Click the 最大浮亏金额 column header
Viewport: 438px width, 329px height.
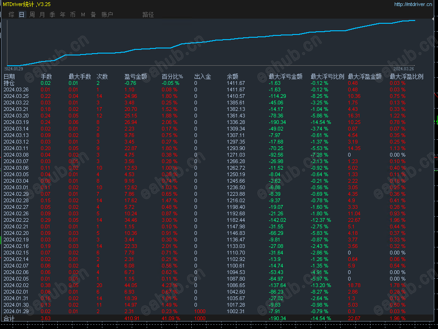tap(285, 76)
